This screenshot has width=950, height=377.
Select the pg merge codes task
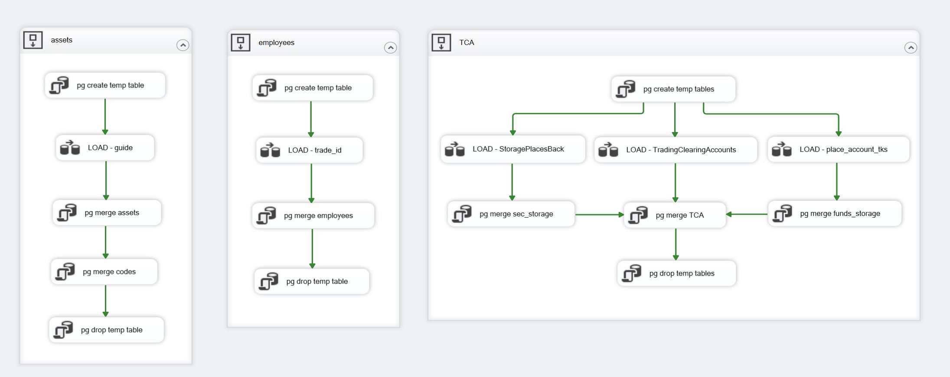109,272
